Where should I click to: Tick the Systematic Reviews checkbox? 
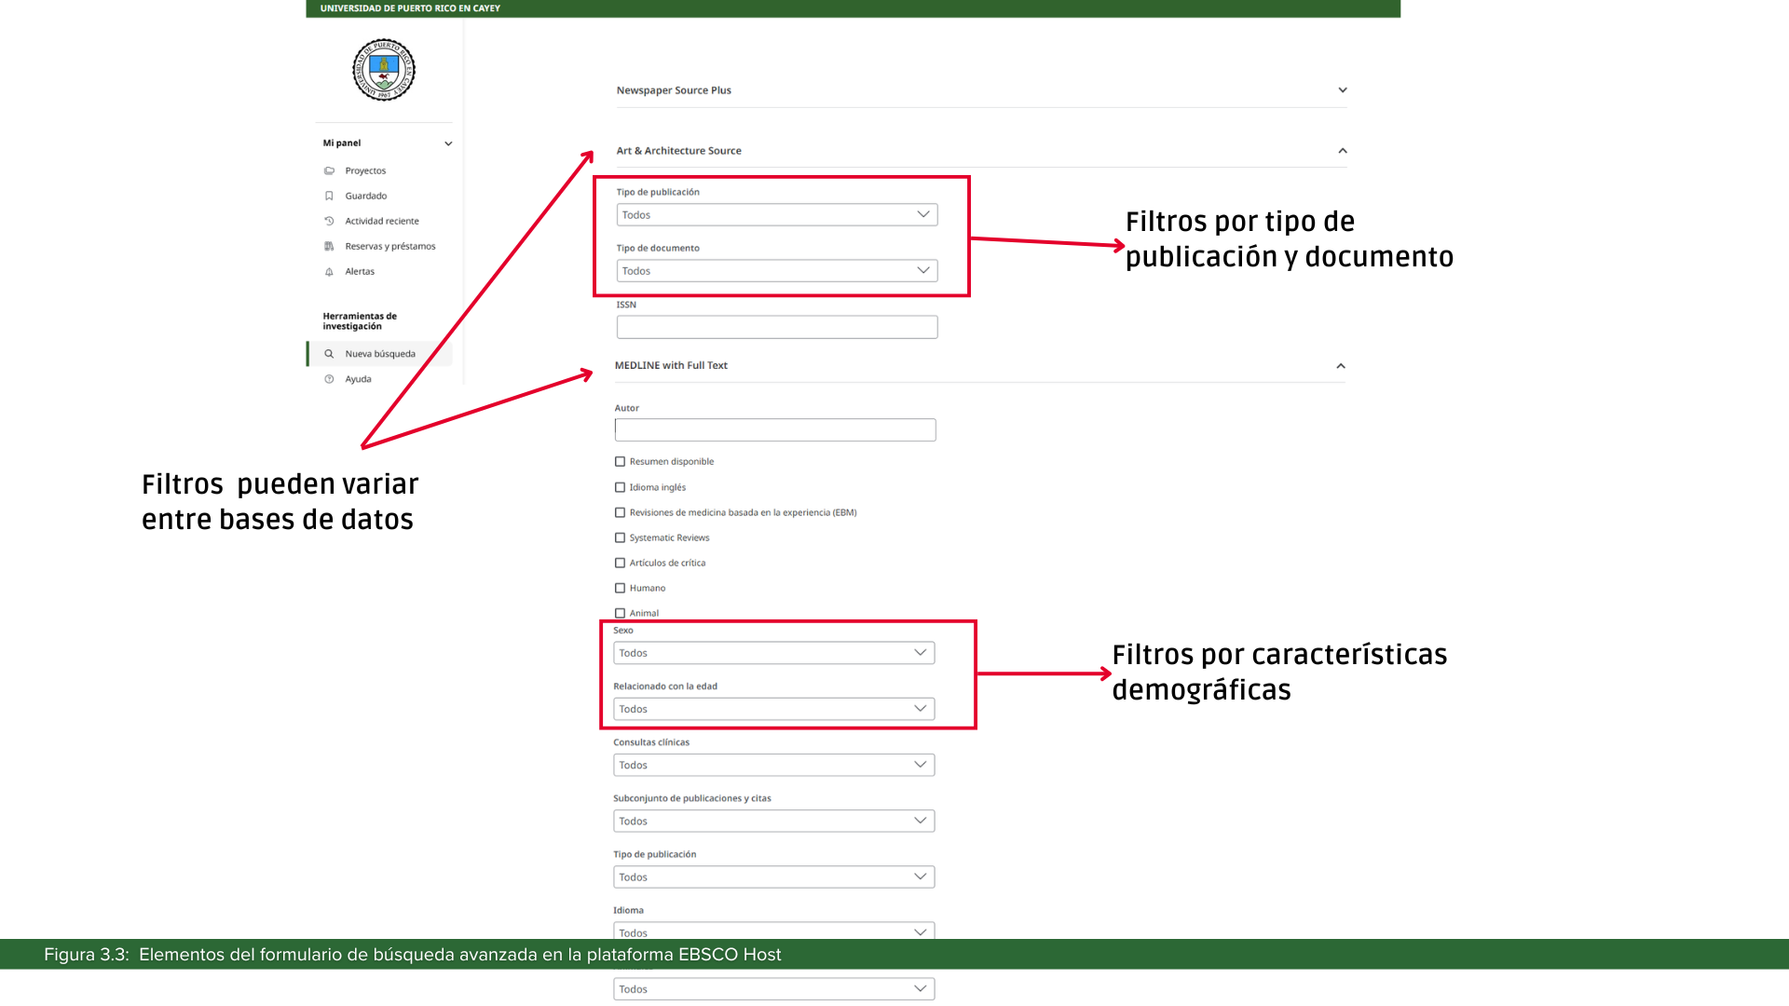620,537
